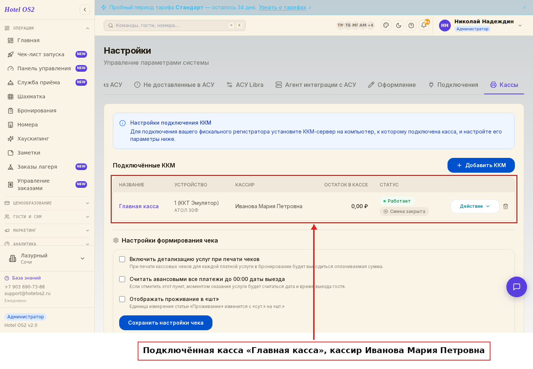Expand the ГОСТИ И CRM section
Viewport: 533px width, 369px height.
47,217
